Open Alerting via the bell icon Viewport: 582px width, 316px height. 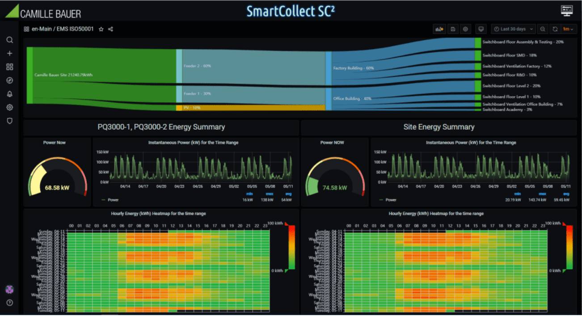click(9, 94)
